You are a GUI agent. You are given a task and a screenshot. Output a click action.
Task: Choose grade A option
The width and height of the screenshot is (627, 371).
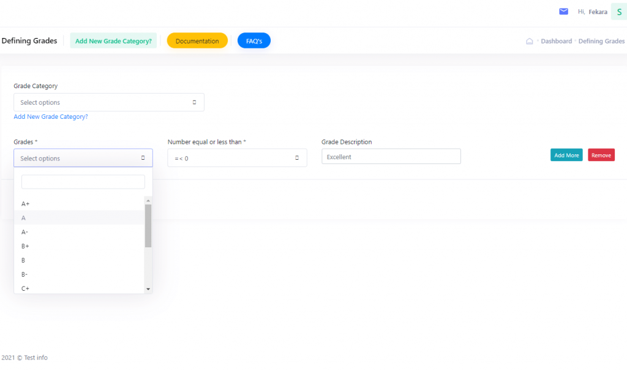24,217
